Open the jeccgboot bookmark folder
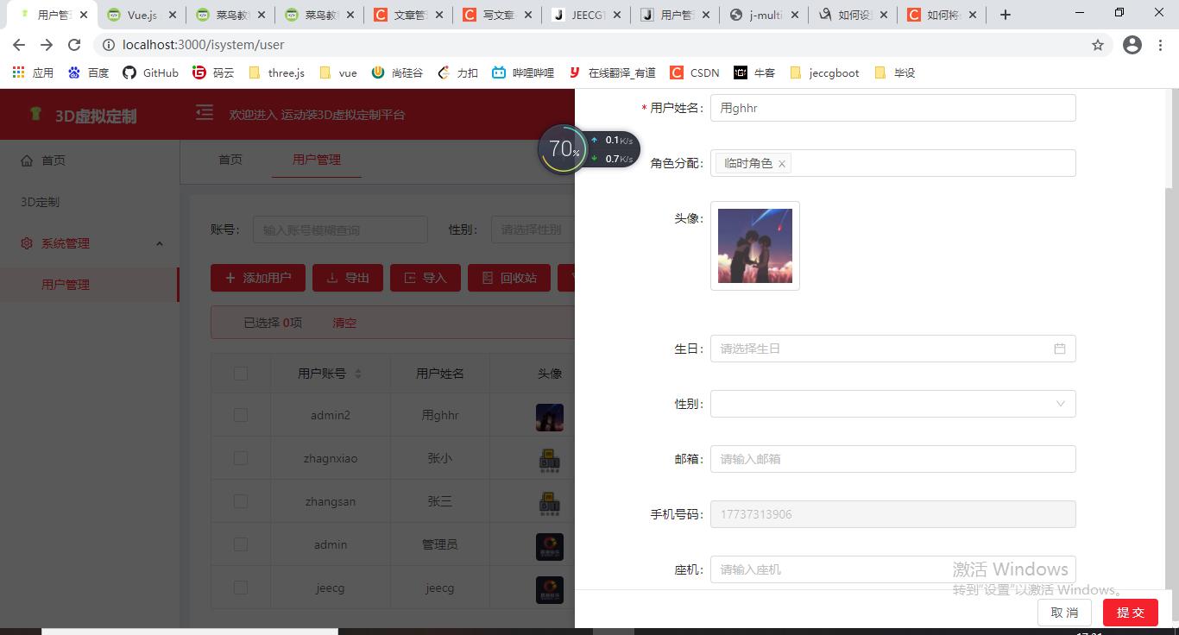 824,72
